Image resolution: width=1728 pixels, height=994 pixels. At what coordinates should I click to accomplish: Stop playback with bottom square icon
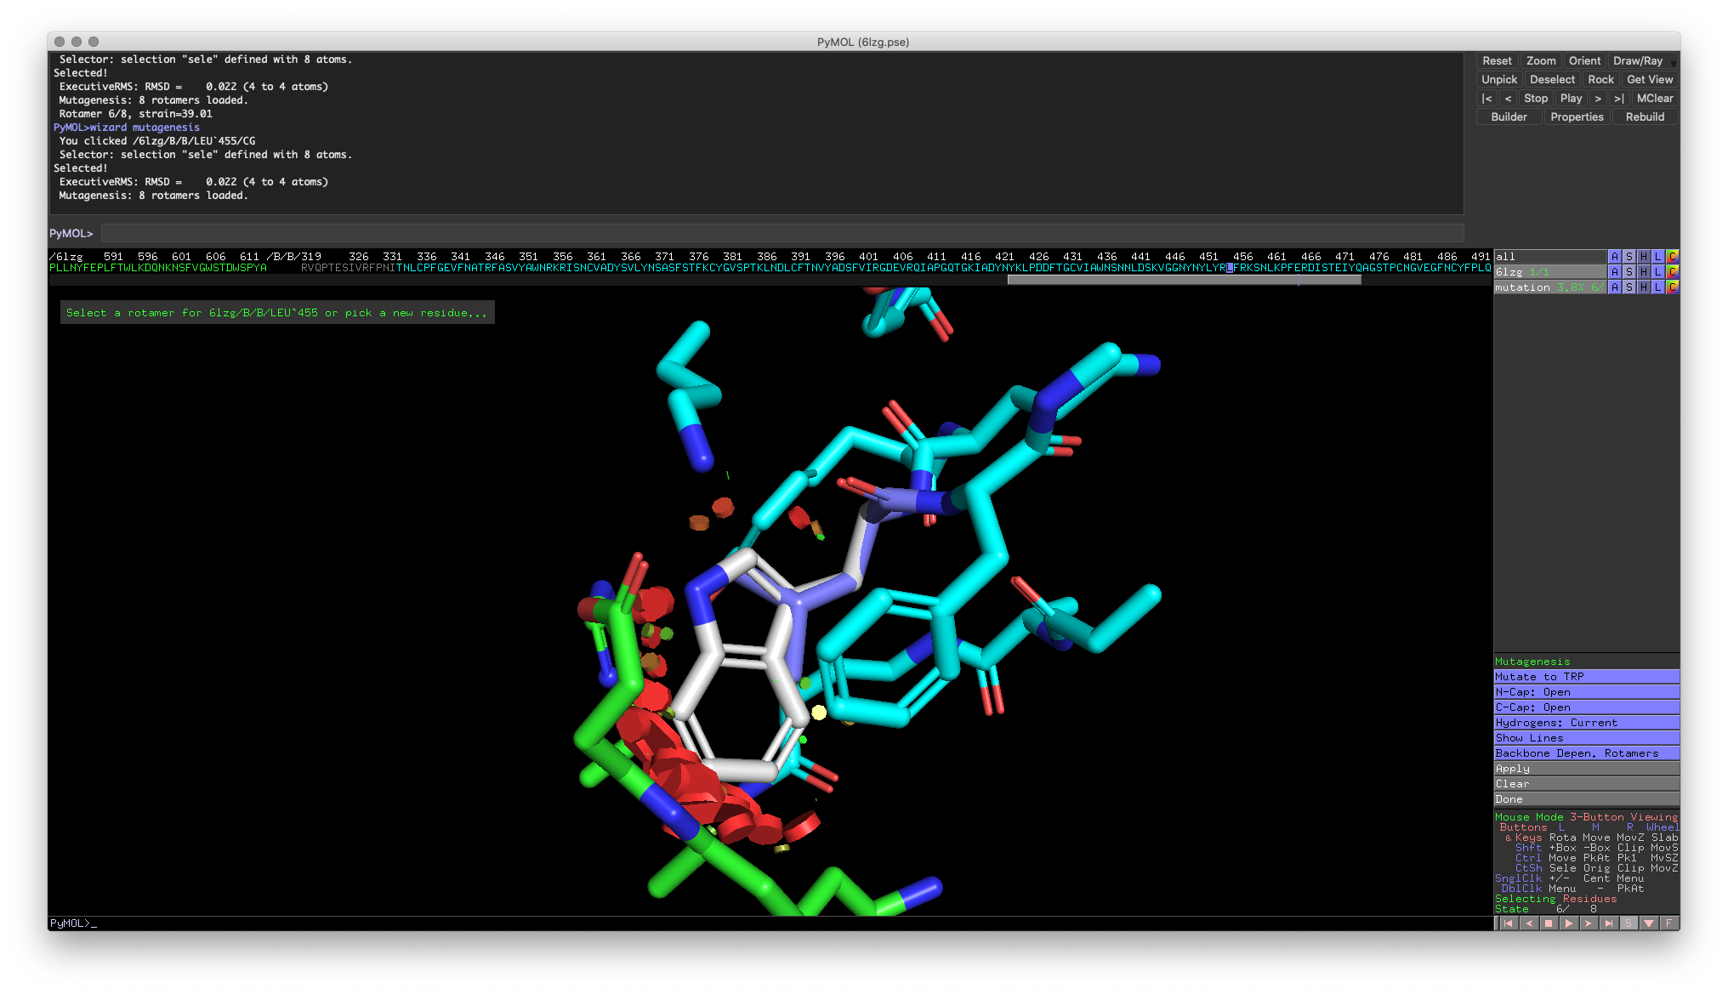1549,923
